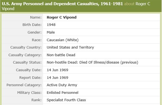This screenshot has height=105, width=162.
Task: Click the about Roger C Vipond header text
Action: click(x=76, y=6)
